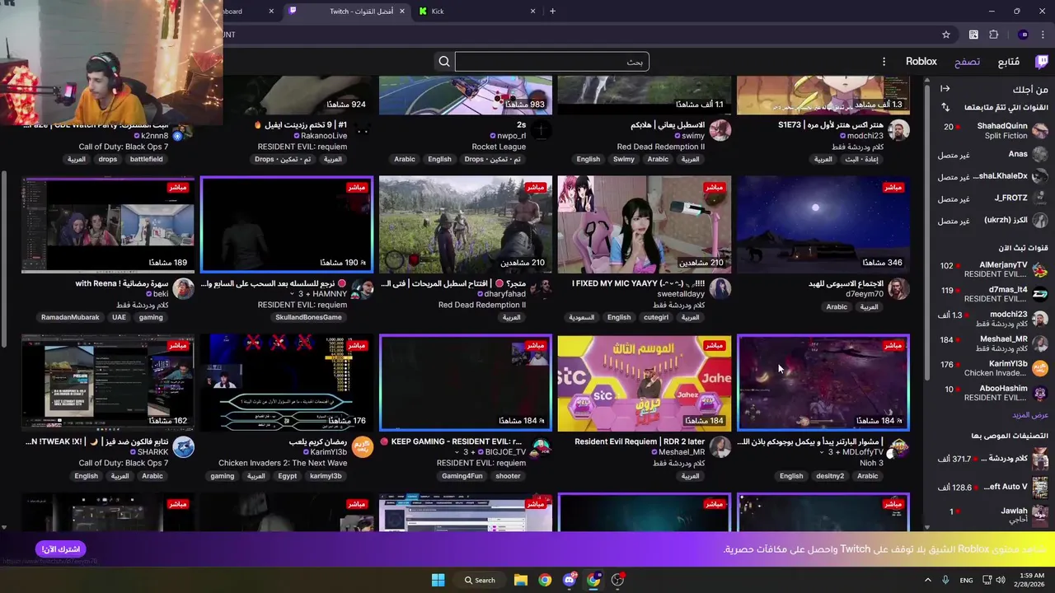This screenshot has width=1055, height=593.
Task: Open the Nioh 3 category link
Action: pyautogui.click(x=871, y=463)
